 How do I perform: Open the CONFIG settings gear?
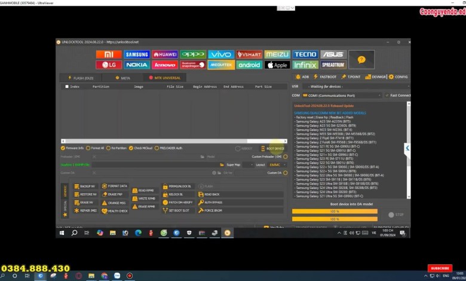398,77
